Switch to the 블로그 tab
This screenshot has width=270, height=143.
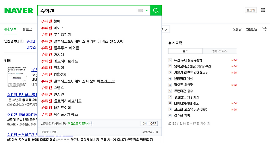(27, 29)
